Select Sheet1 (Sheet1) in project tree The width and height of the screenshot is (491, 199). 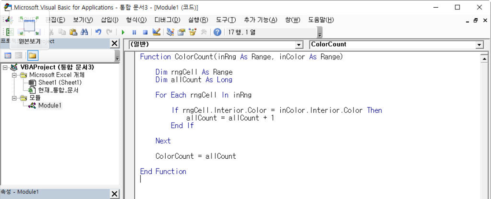[x=60, y=83]
